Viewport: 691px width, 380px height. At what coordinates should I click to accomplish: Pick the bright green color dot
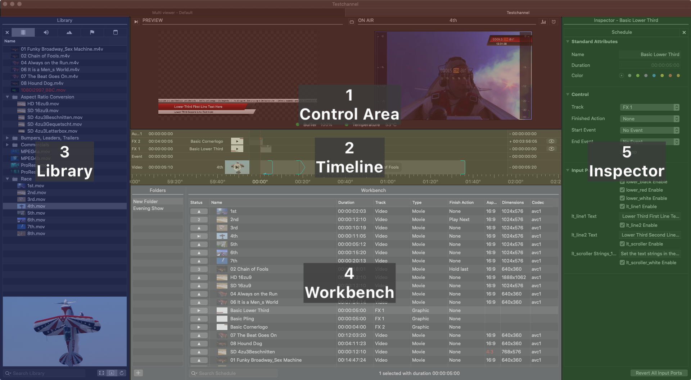[638, 75]
